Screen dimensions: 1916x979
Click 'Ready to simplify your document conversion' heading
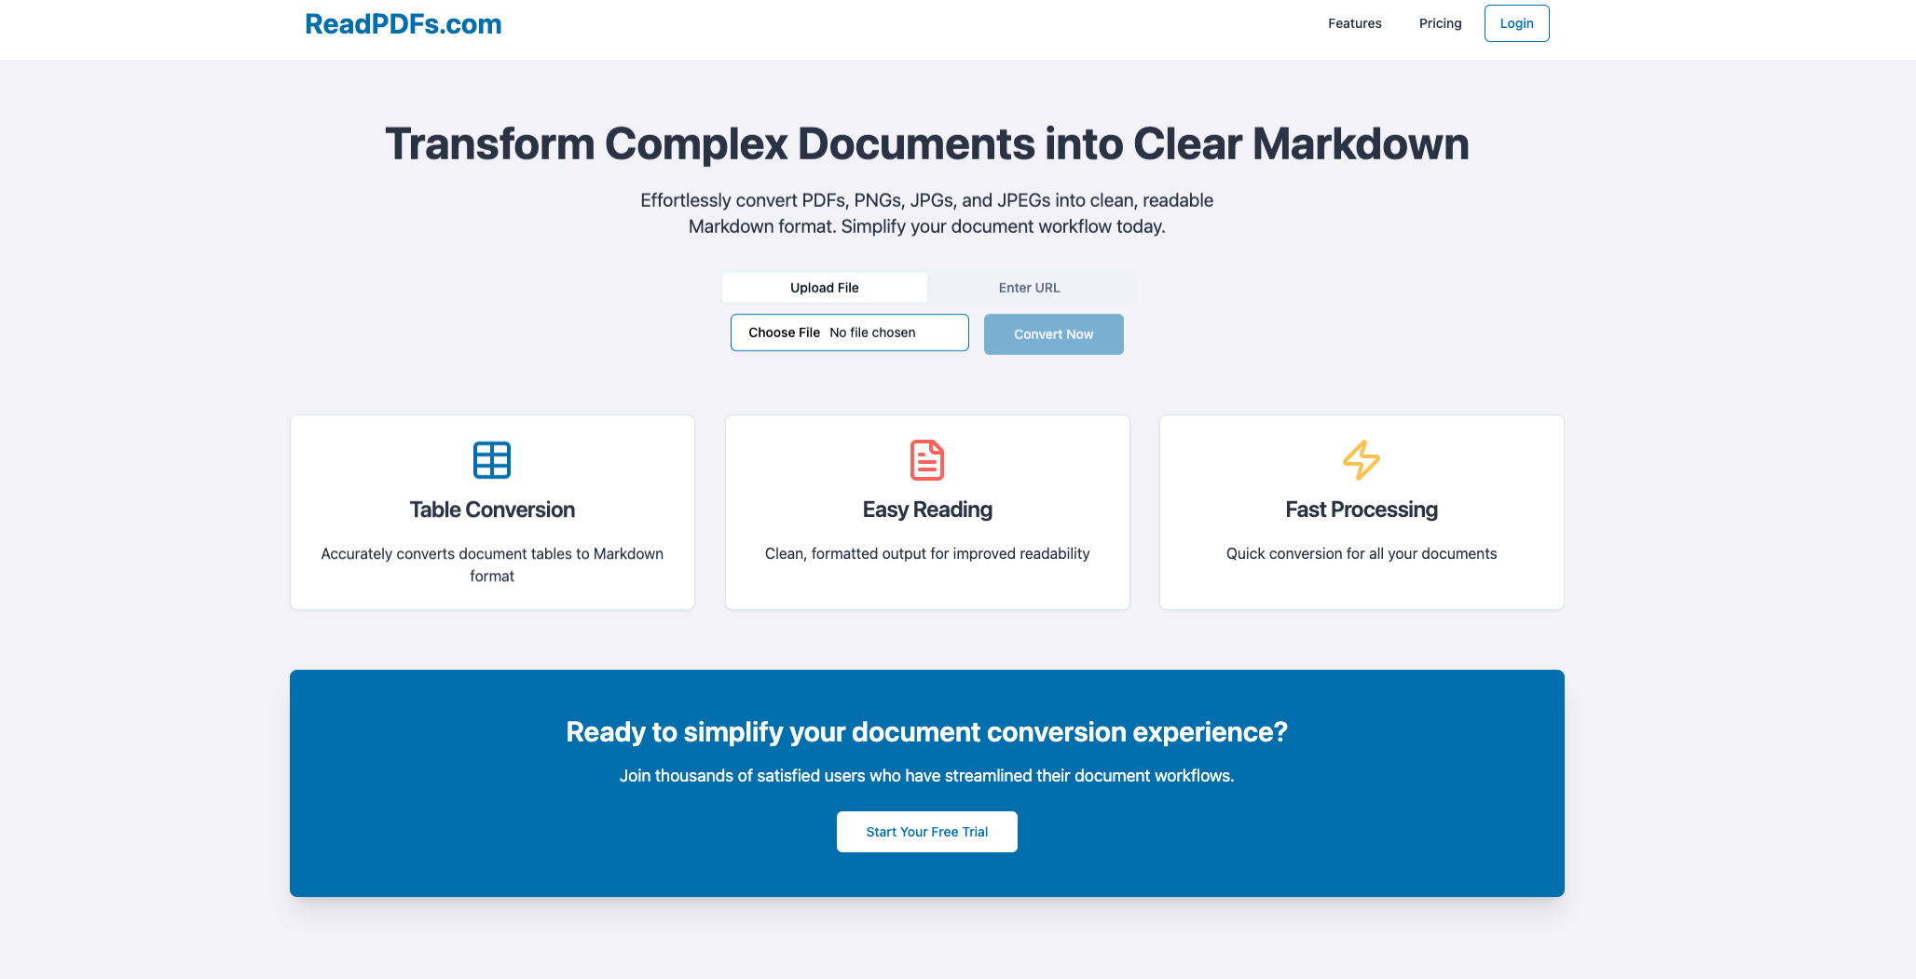click(x=927, y=732)
